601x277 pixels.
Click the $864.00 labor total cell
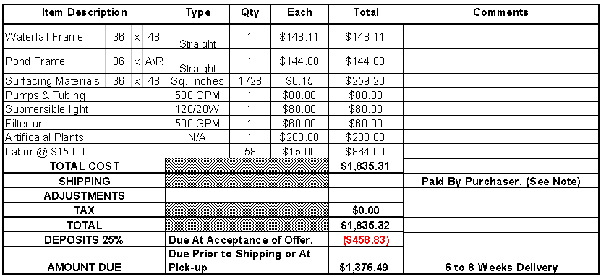(366, 151)
